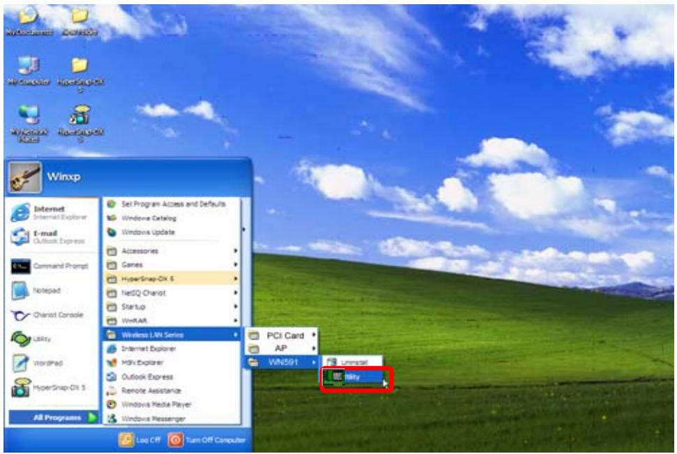Click the Log Off button
The width and height of the screenshot is (677, 454).
[x=140, y=440]
